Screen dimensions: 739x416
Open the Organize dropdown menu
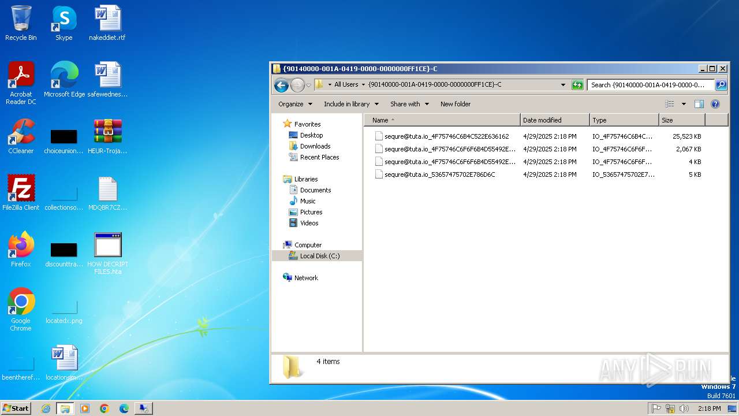pyautogui.click(x=295, y=104)
